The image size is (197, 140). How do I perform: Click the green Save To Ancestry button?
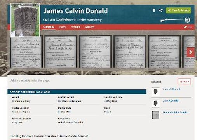tap(178, 10)
